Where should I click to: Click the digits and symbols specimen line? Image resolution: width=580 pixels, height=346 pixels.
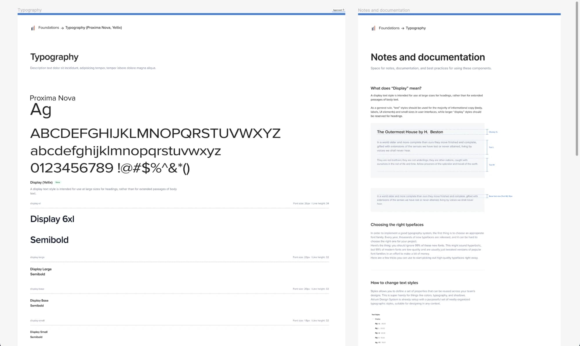(110, 168)
